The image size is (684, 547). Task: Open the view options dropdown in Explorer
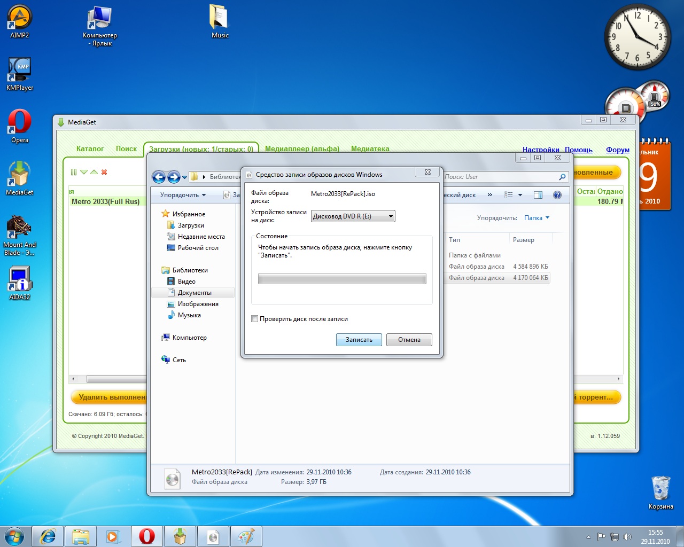pyautogui.click(x=520, y=195)
